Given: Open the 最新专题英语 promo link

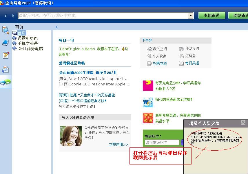Looking at the screenshot, I should [178, 118].
